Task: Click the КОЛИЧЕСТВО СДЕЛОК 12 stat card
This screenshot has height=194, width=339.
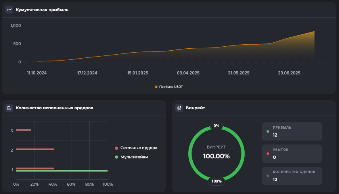Action: pos(292,176)
